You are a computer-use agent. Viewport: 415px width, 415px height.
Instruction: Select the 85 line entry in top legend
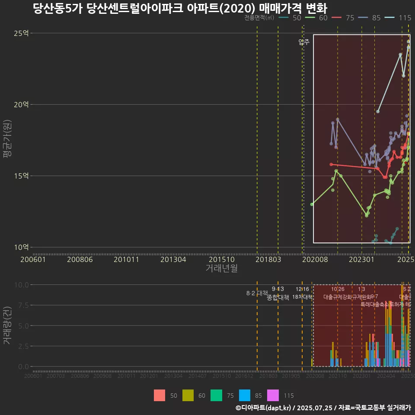tap(369, 18)
